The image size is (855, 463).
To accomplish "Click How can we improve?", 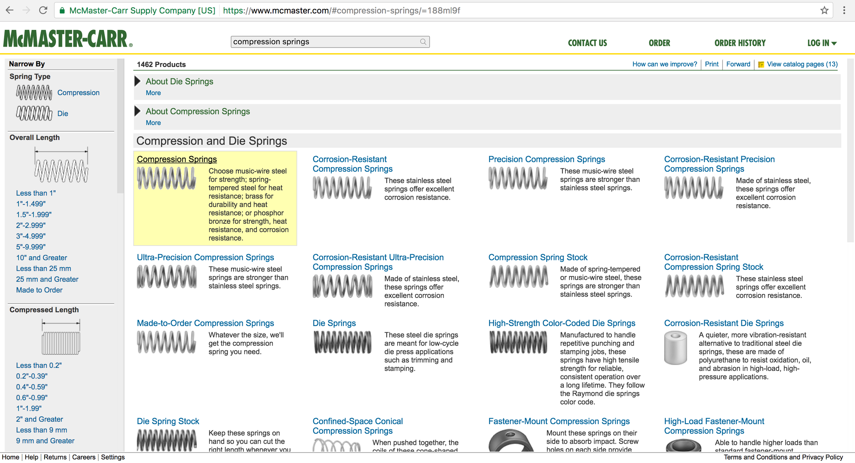I will [664, 64].
